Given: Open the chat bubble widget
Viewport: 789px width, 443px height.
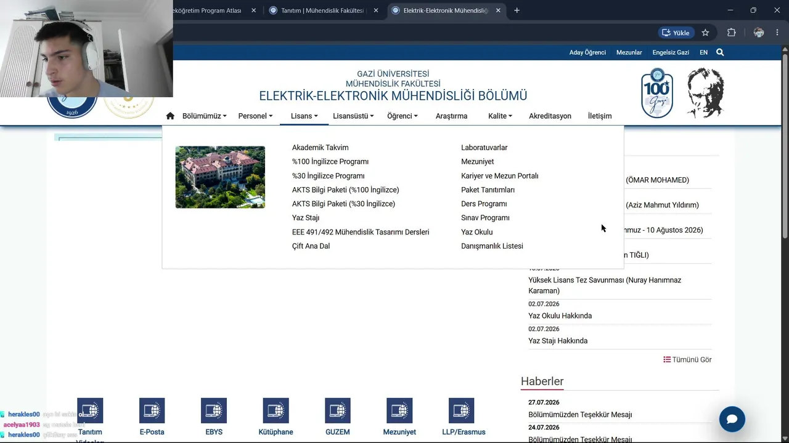Looking at the screenshot, I should (x=732, y=419).
